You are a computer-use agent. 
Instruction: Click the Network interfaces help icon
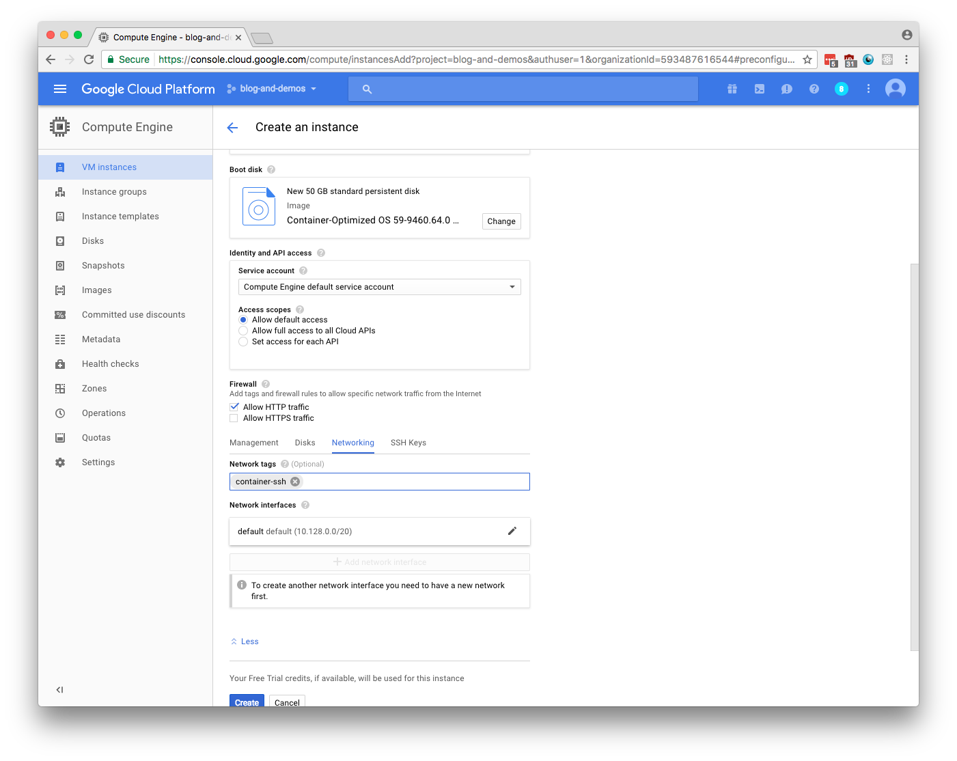click(305, 505)
